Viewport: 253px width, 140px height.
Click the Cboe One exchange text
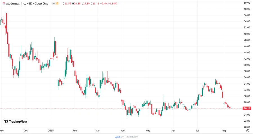pyautogui.click(x=42, y=4)
